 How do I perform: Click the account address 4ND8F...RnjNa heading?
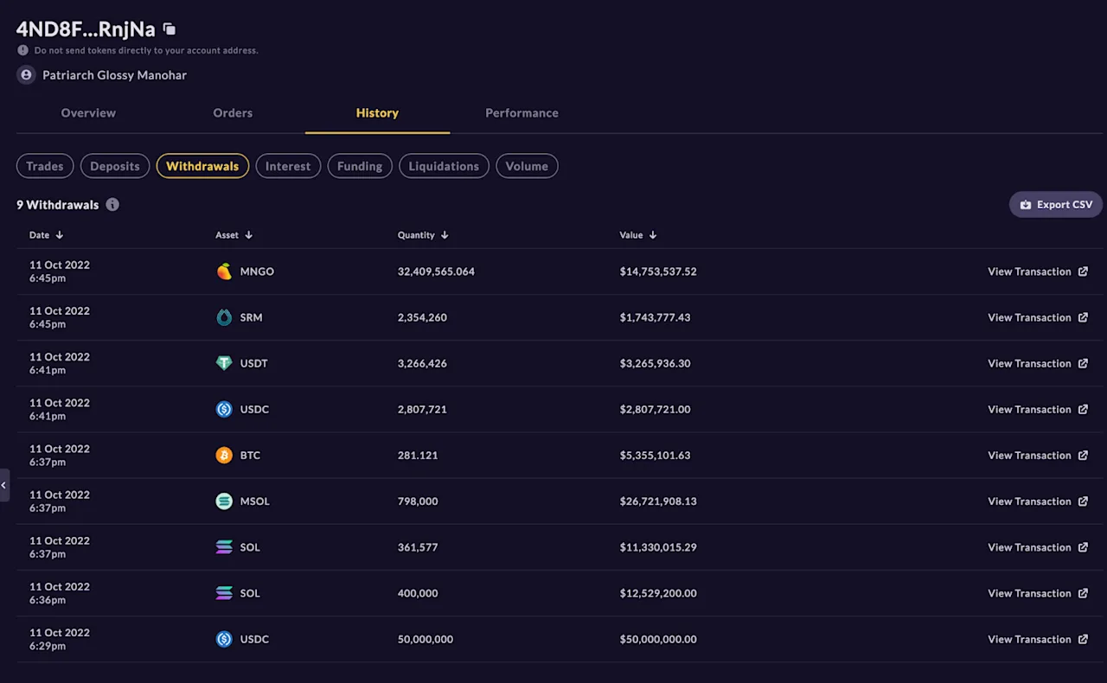point(86,29)
